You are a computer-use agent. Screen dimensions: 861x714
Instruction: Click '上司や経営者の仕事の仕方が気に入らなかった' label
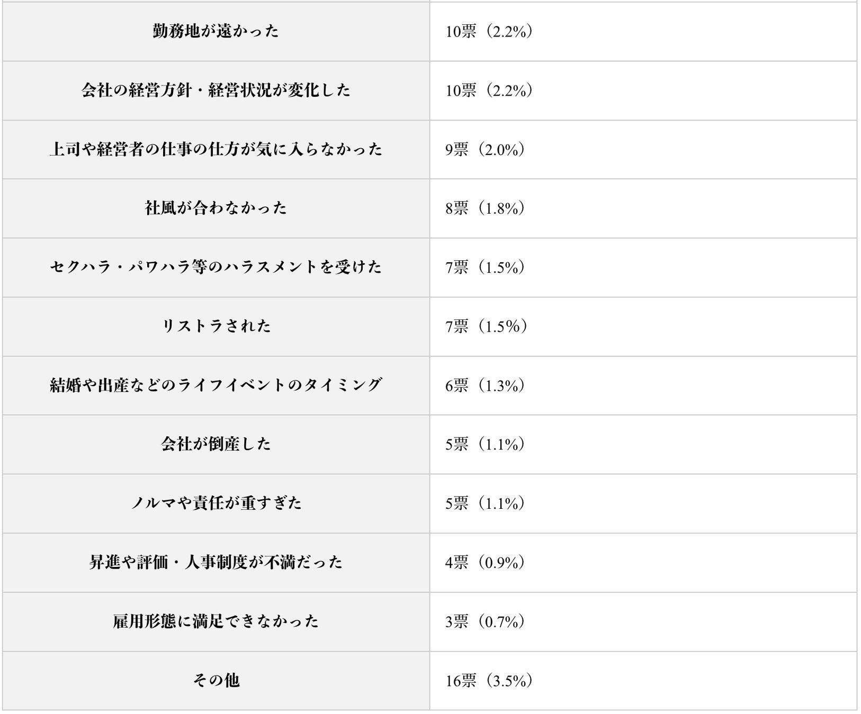click(216, 150)
